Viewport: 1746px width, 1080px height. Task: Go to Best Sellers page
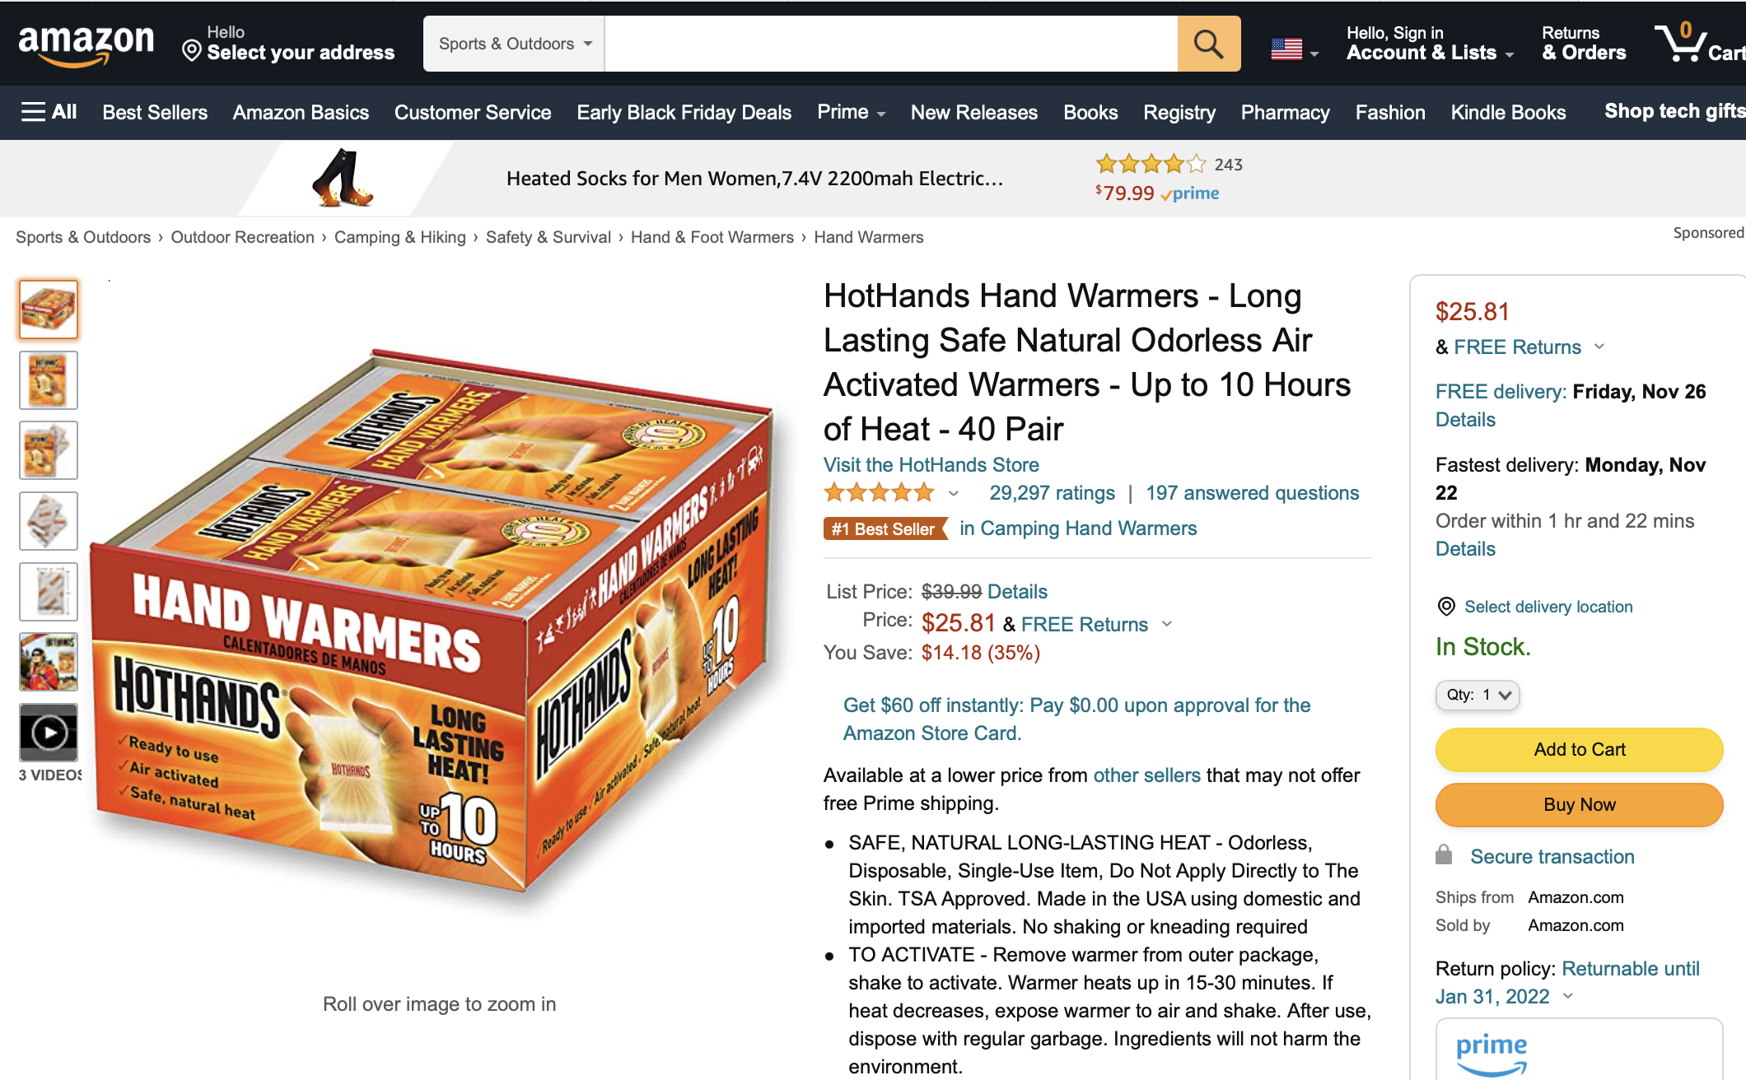click(x=155, y=112)
